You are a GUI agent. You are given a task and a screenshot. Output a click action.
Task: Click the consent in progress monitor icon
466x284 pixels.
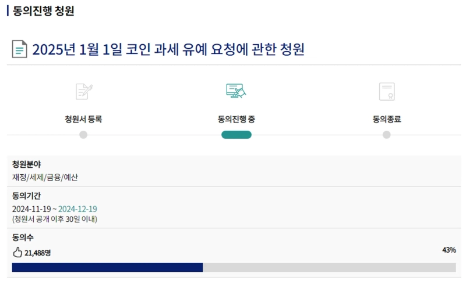pyautogui.click(x=236, y=91)
